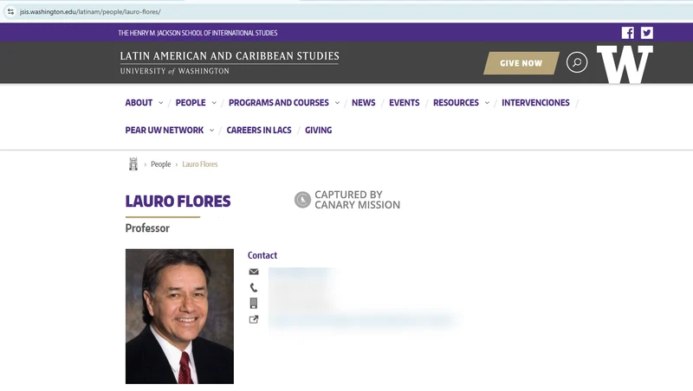Screen dimensions: 693x391
Task: Open the Henry M. Jackson School link
Action: pyautogui.click(x=198, y=33)
